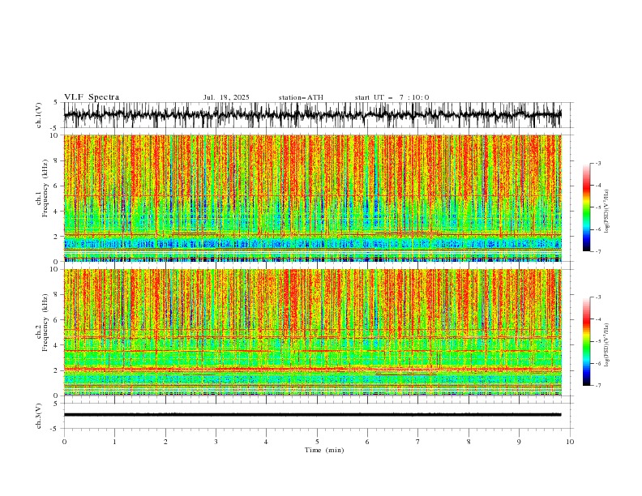The width and height of the screenshot is (642, 496).
Task: Click the -7 label on ch.2 colorbar
Action: [598, 385]
